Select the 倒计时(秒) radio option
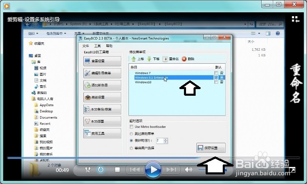This screenshot has width=307, height=184. click(131, 140)
